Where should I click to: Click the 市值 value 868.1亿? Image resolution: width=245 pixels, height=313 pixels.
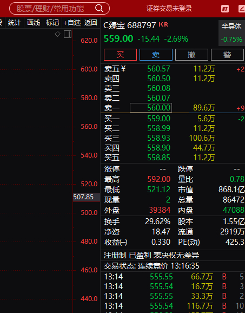click(x=231, y=190)
